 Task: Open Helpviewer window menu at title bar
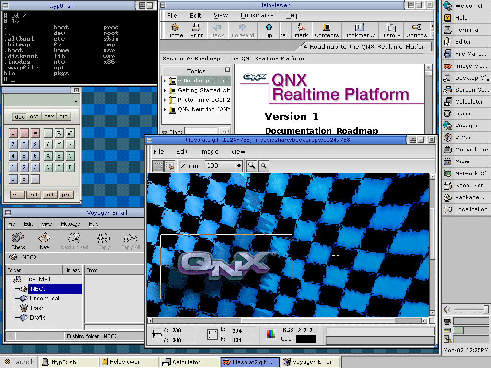163,5
